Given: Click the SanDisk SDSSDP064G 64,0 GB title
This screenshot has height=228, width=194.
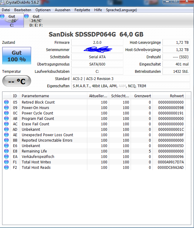Looking at the screenshot, I should pyautogui.click(x=96, y=34).
